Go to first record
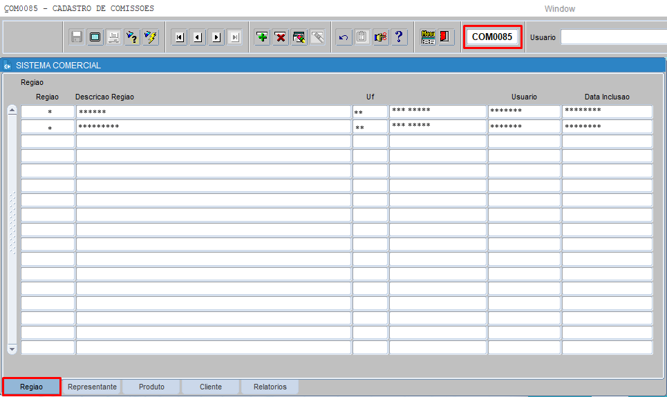667x397 pixels. pyautogui.click(x=180, y=37)
